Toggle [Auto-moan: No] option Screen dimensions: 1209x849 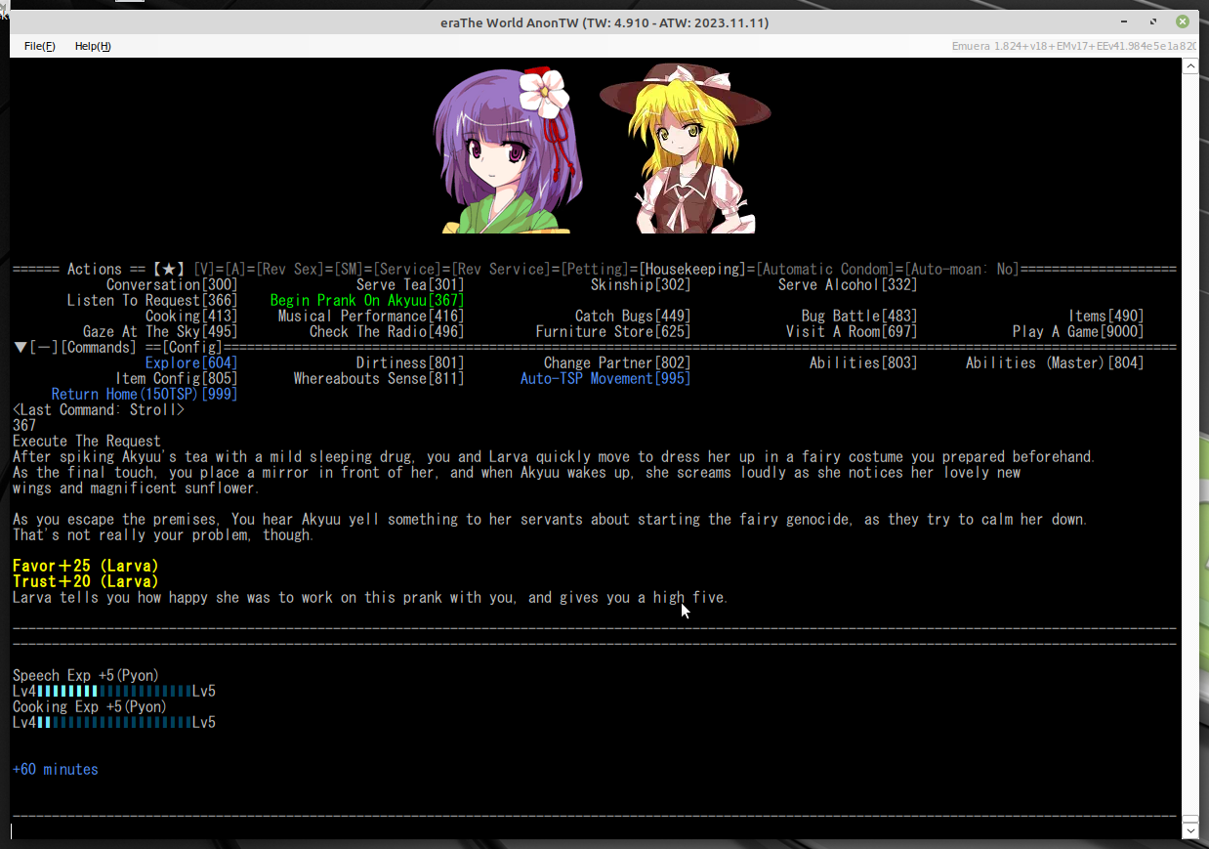click(962, 270)
